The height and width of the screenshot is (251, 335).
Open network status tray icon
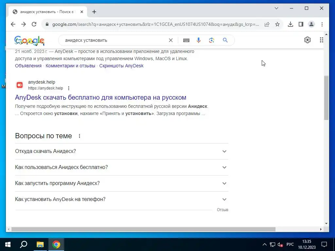click(x=273, y=244)
